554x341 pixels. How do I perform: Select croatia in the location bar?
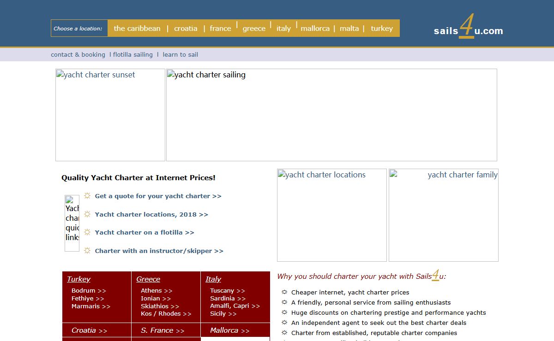186,28
